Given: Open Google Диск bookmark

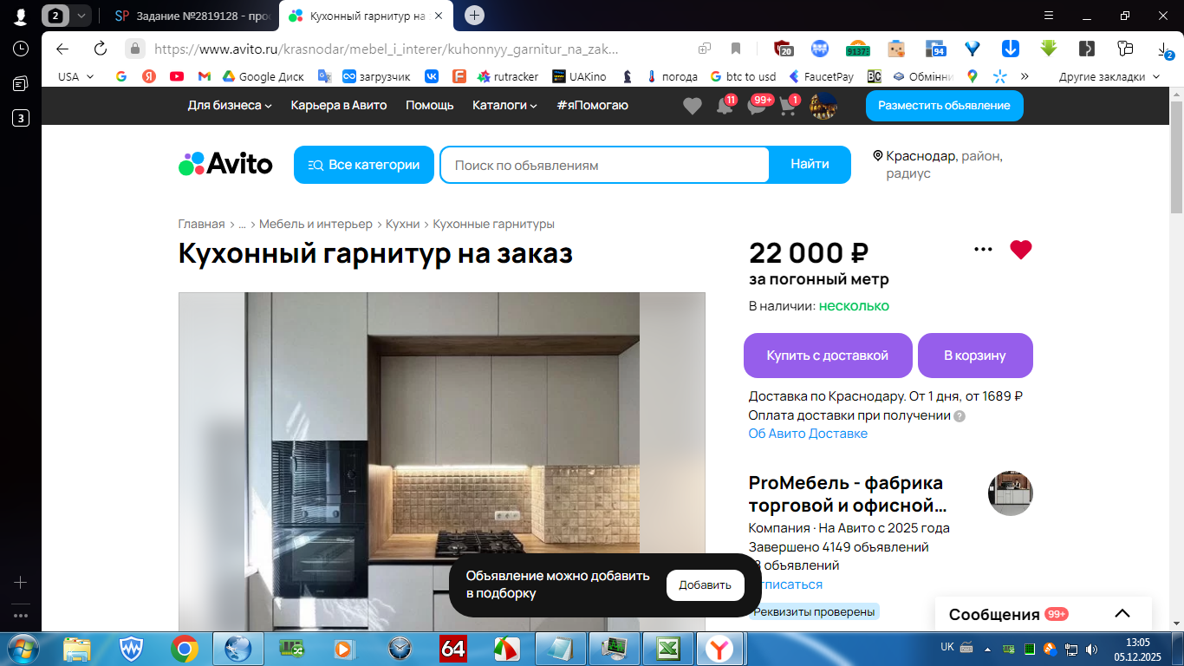Looking at the screenshot, I should click(263, 76).
